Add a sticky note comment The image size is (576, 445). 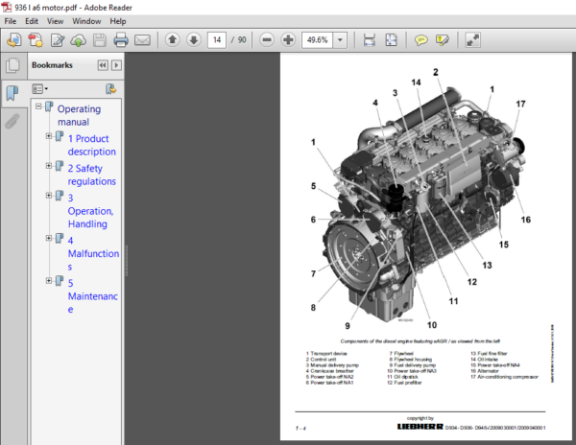click(x=421, y=39)
